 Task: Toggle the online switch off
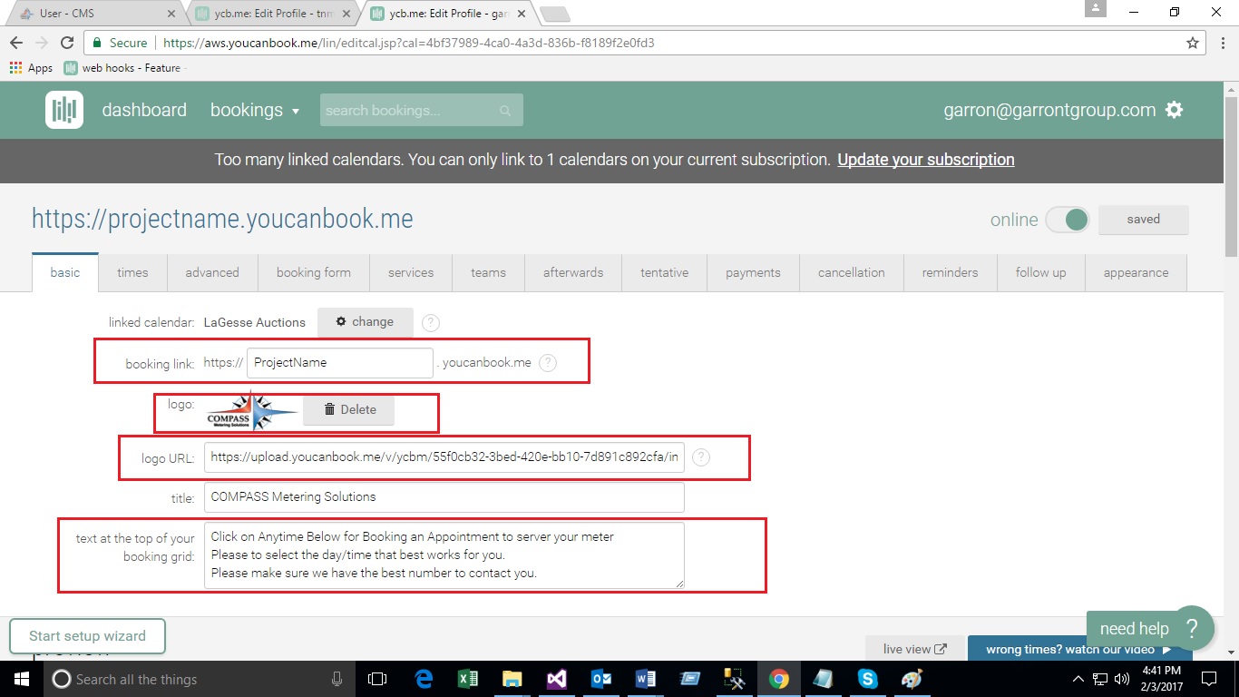click(1067, 220)
